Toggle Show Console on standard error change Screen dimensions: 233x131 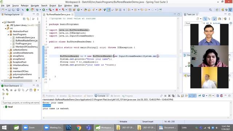(x=194, y=96)
